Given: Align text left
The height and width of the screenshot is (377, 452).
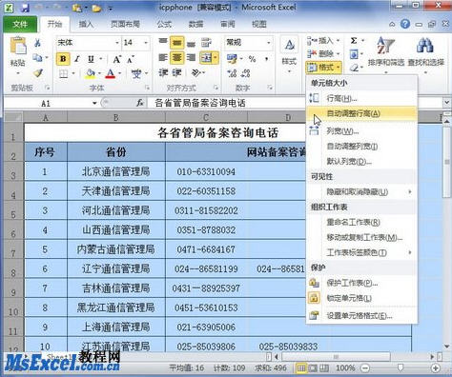Looking at the screenshot, I should [163, 57].
